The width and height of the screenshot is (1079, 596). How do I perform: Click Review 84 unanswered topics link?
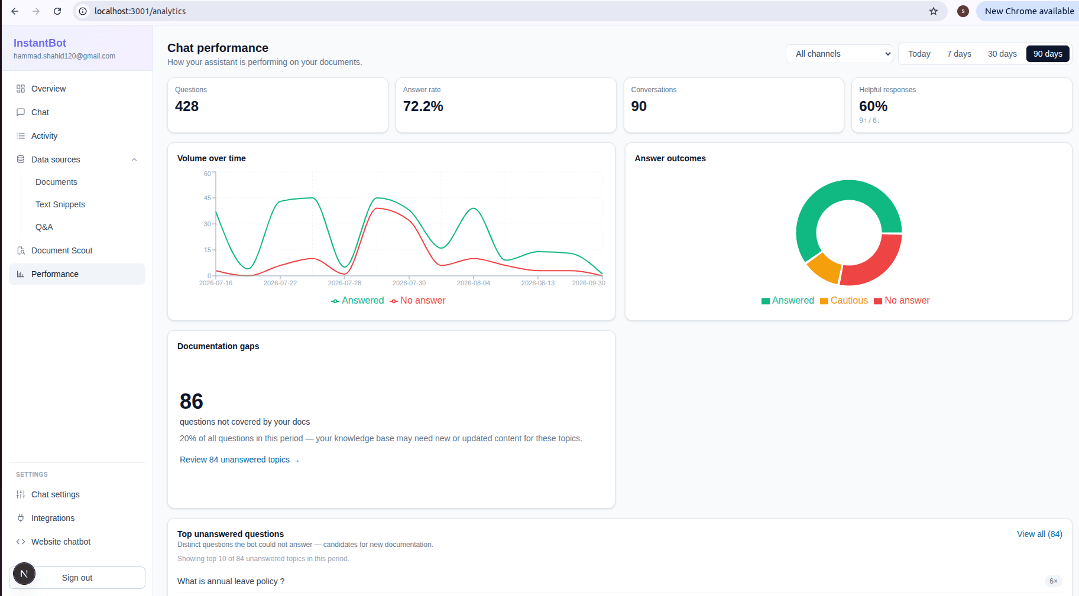[x=239, y=460]
